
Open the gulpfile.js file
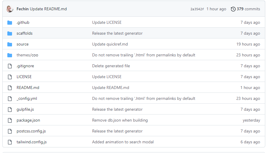pos(25,110)
